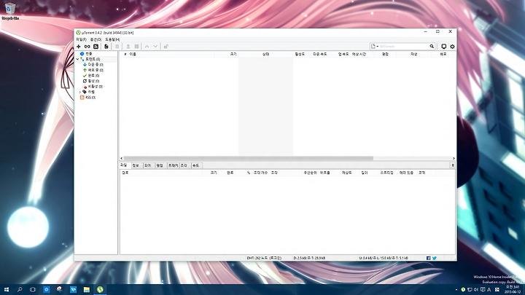525x295 pixels.
Task: Sort torrent list by Up Speed column header
Action: pyautogui.click(x=341, y=54)
